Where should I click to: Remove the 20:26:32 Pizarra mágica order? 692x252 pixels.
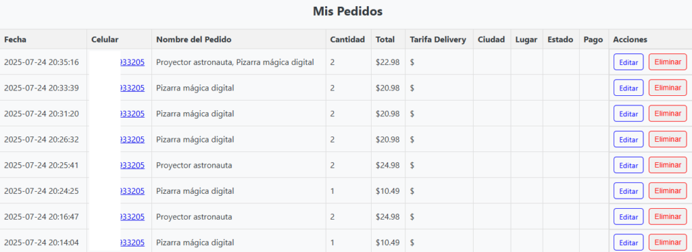coord(668,139)
